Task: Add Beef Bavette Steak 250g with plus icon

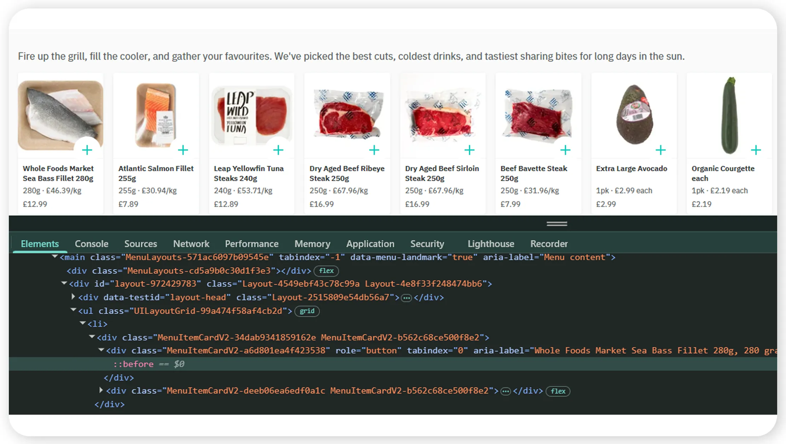Action: pyautogui.click(x=565, y=150)
